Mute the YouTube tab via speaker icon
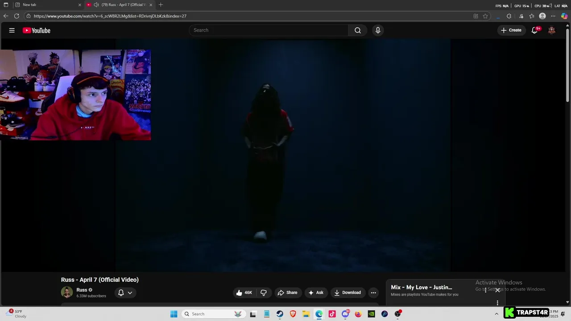 coord(96,5)
